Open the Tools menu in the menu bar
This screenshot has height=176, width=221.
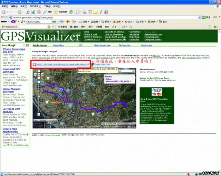click(x=47, y=6)
